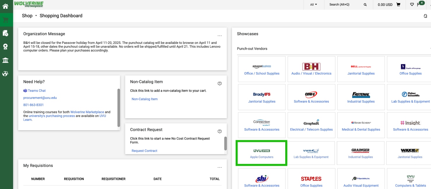
Task: Open the Orders document-clock sidebar icon
Action: (6, 33)
